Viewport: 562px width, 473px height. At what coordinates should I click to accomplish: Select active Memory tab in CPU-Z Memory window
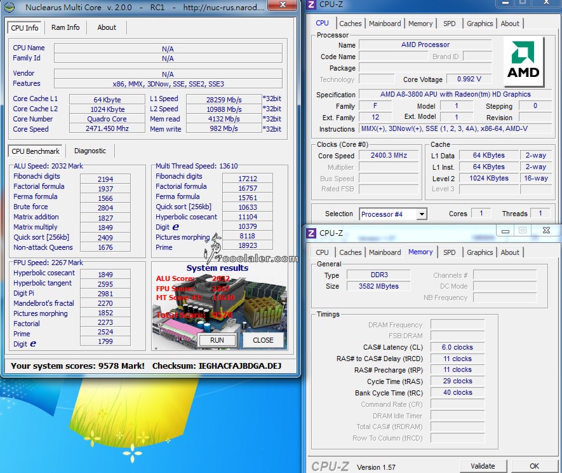[x=420, y=252]
